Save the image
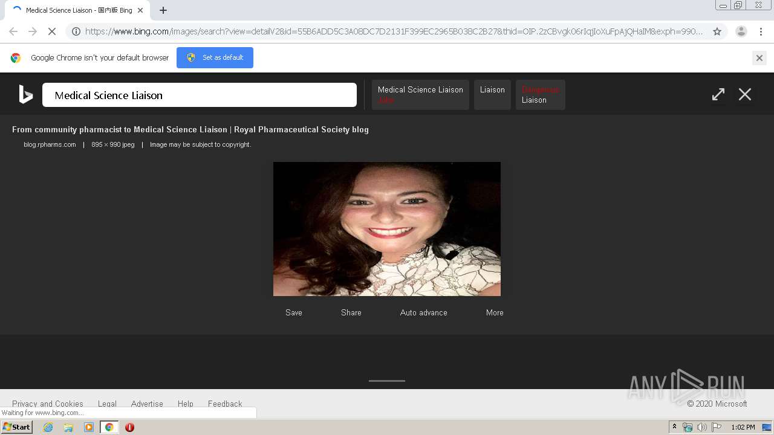The height and width of the screenshot is (435, 774). [294, 312]
